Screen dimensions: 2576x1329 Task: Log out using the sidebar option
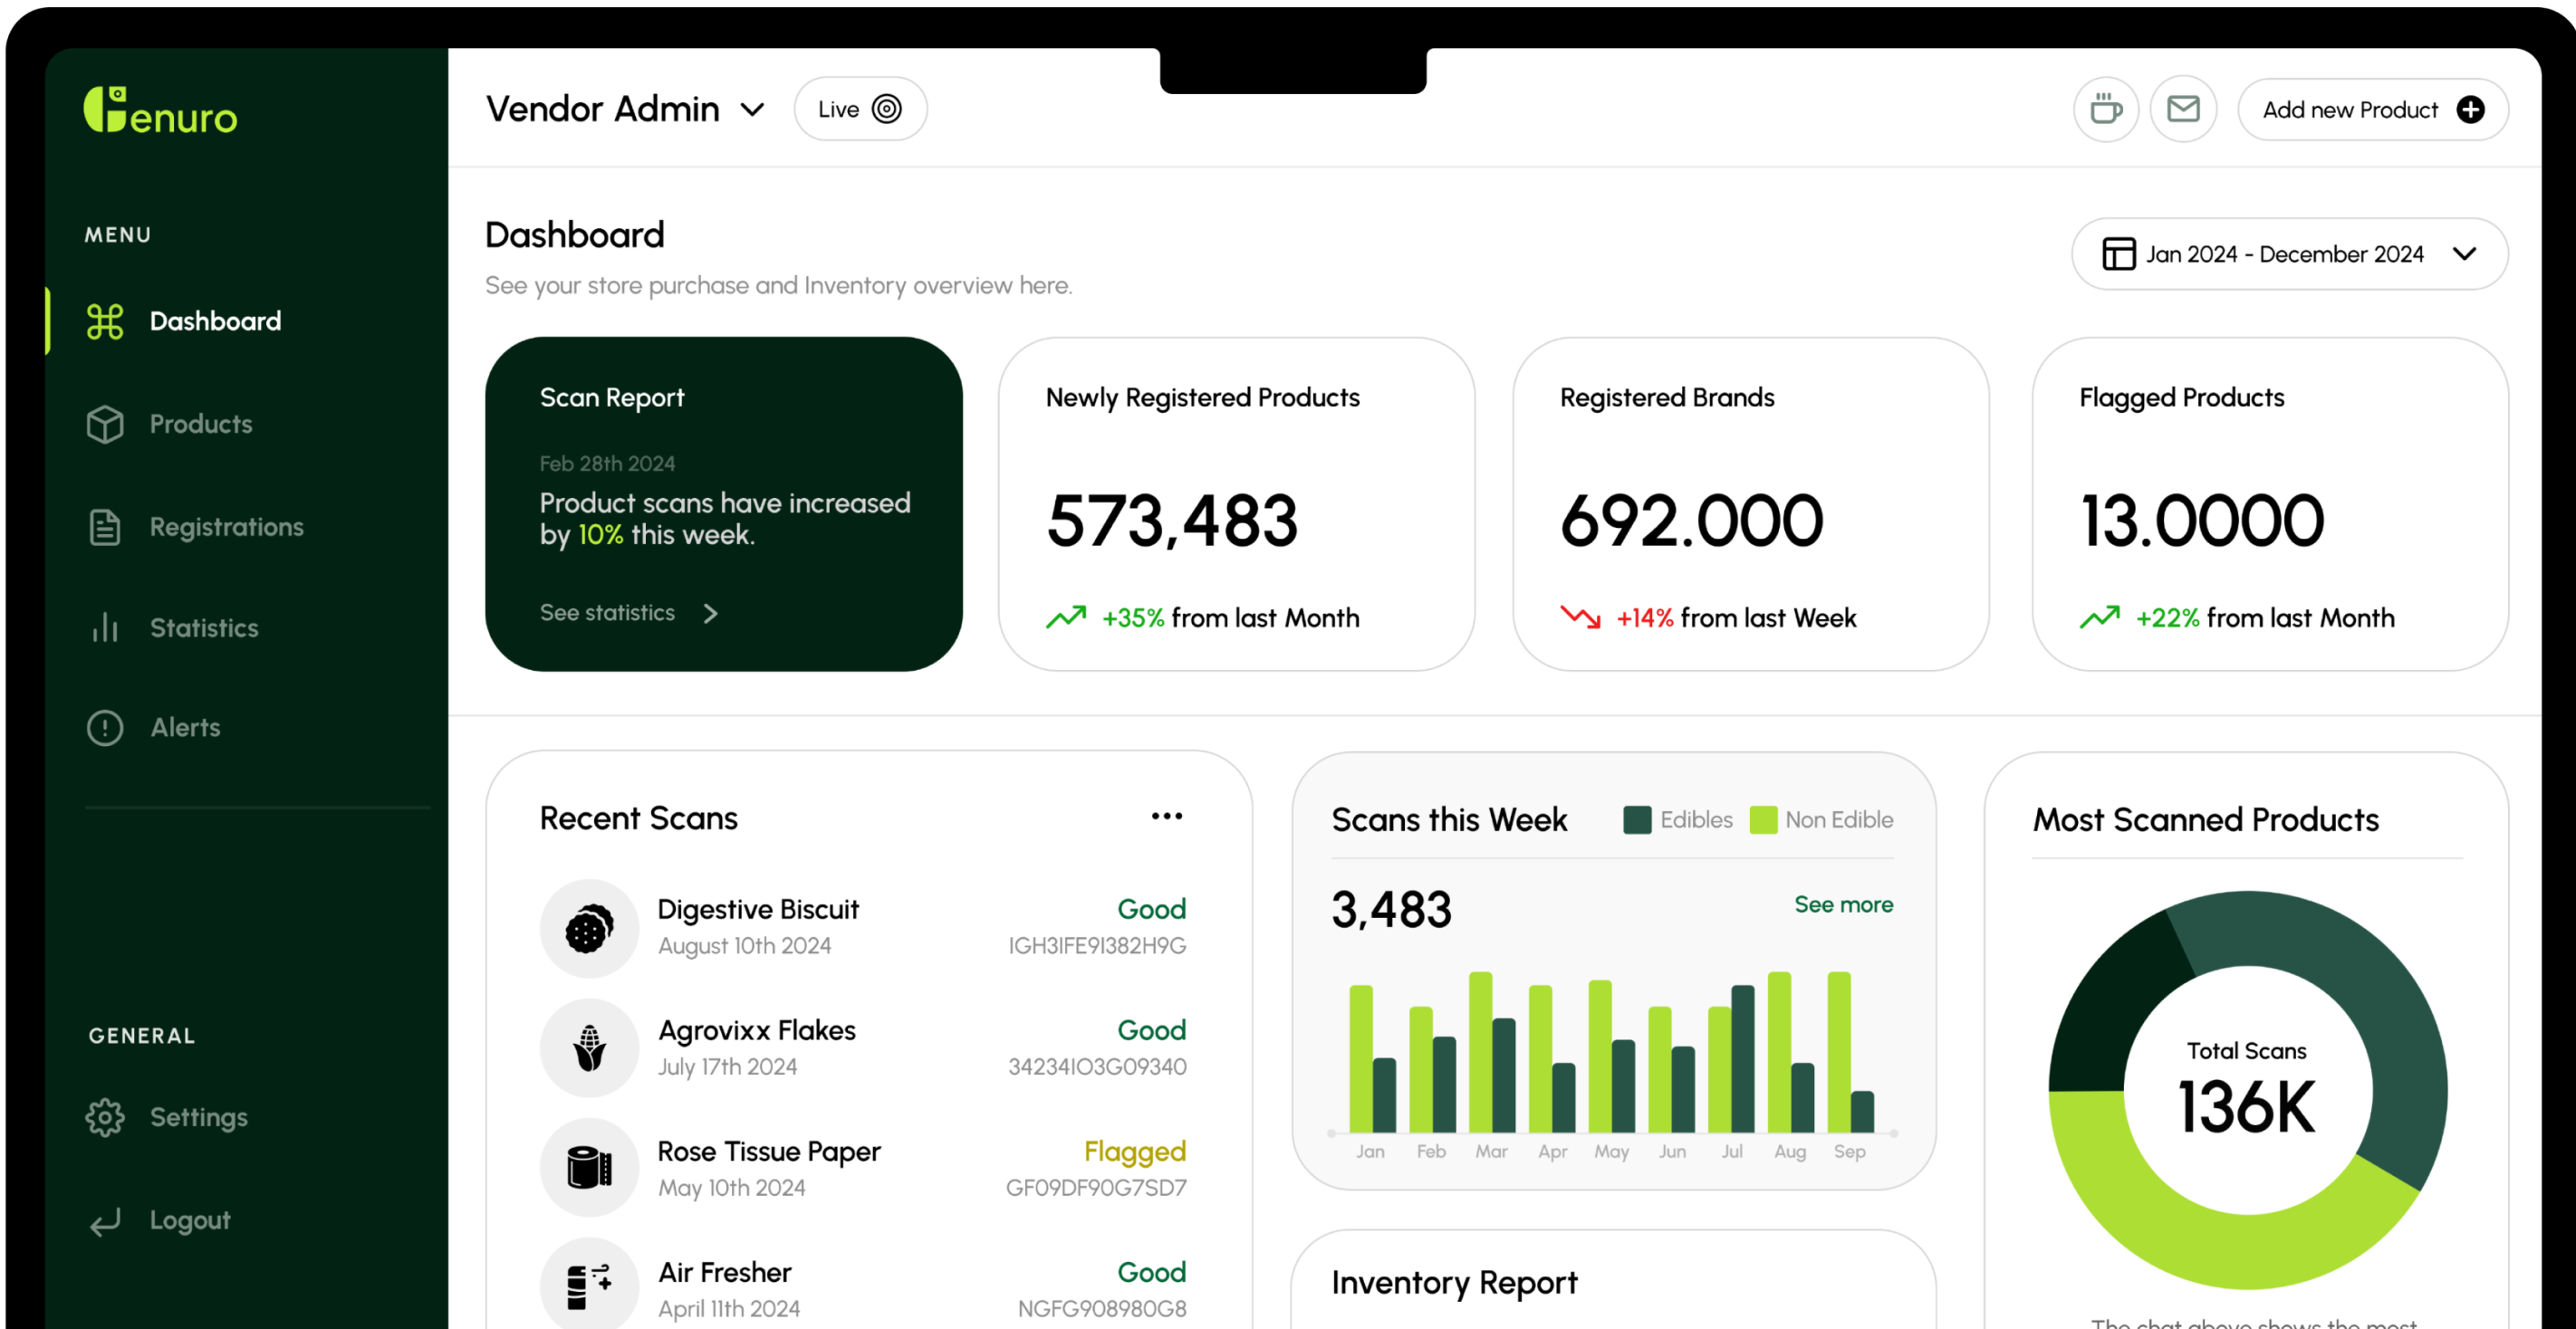188,1220
